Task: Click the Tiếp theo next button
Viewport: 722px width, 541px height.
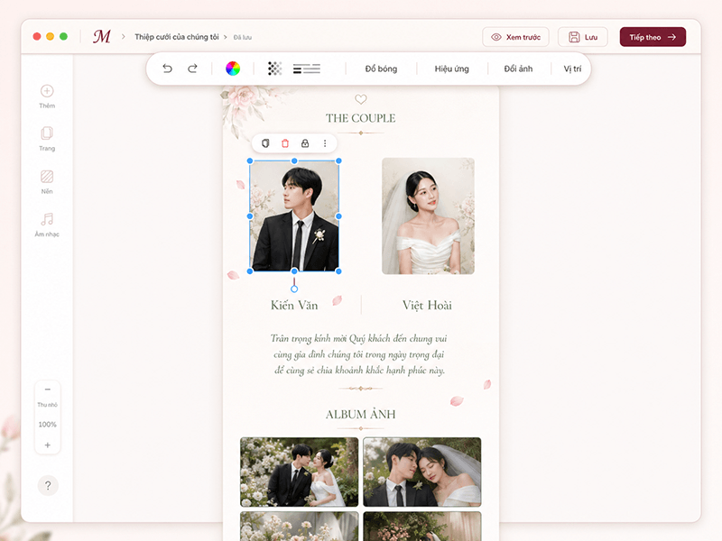Action: pyautogui.click(x=653, y=37)
